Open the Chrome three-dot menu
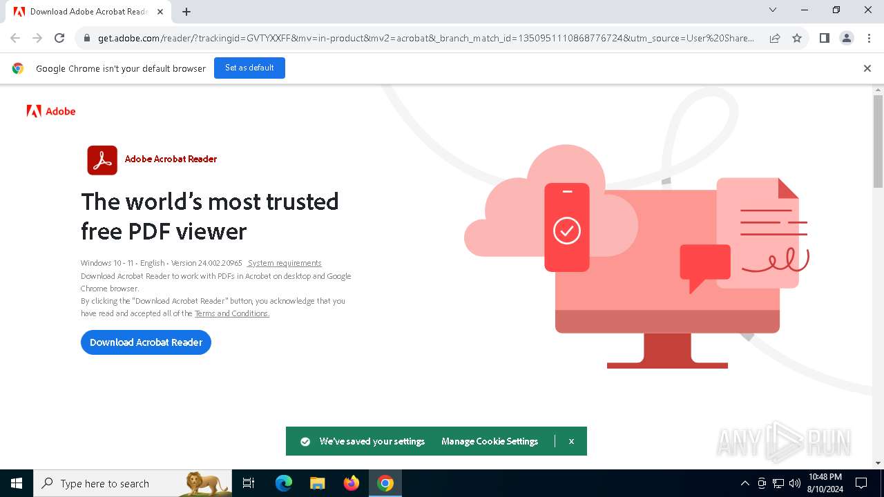 pos(868,38)
